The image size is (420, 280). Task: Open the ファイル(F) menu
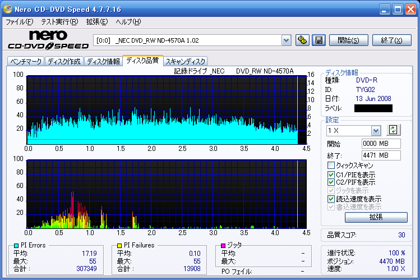tap(19, 22)
